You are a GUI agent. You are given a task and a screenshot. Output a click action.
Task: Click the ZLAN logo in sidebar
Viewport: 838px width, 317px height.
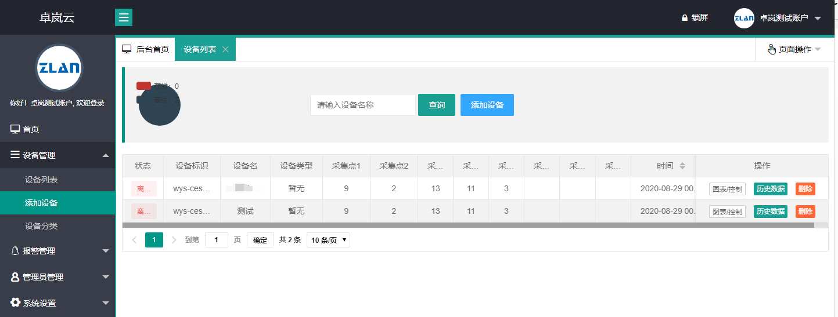point(59,67)
